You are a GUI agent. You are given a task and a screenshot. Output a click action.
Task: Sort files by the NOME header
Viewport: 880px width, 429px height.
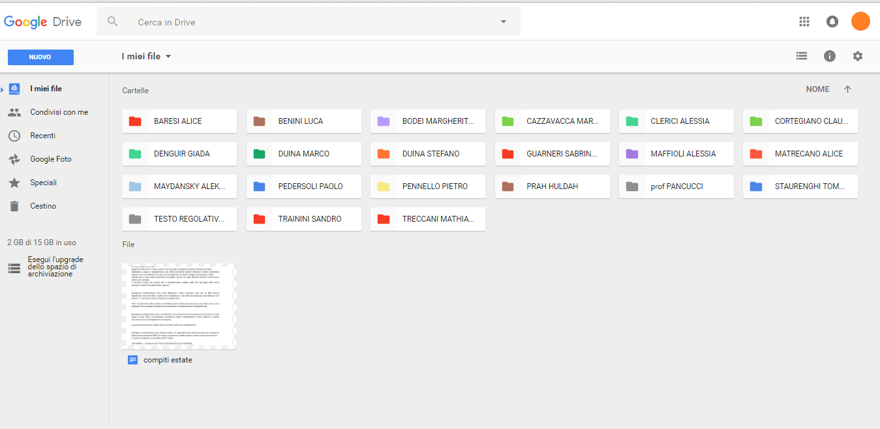click(x=817, y=89)
